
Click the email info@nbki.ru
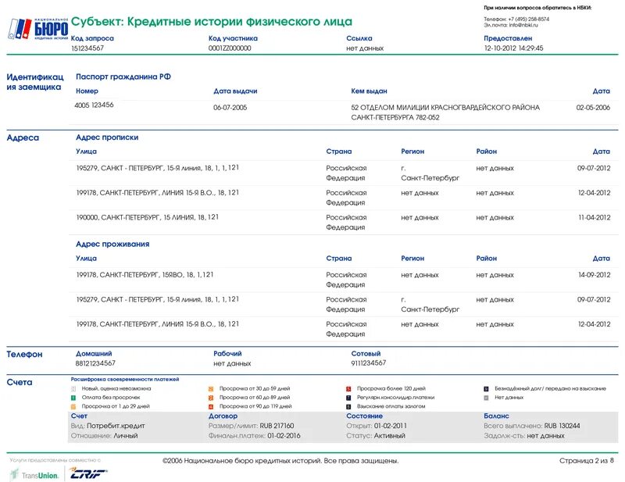pos(523,25)
